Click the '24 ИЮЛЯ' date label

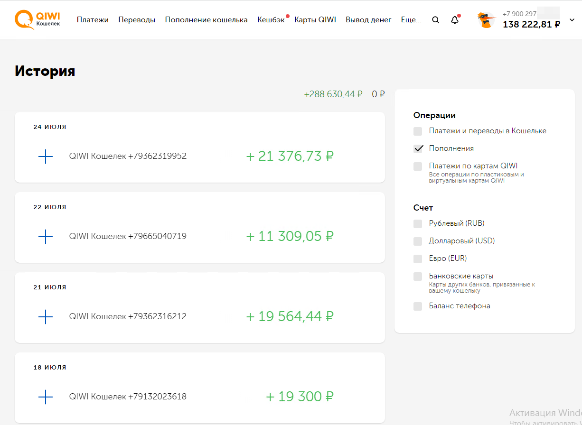[x=50, y=127]
